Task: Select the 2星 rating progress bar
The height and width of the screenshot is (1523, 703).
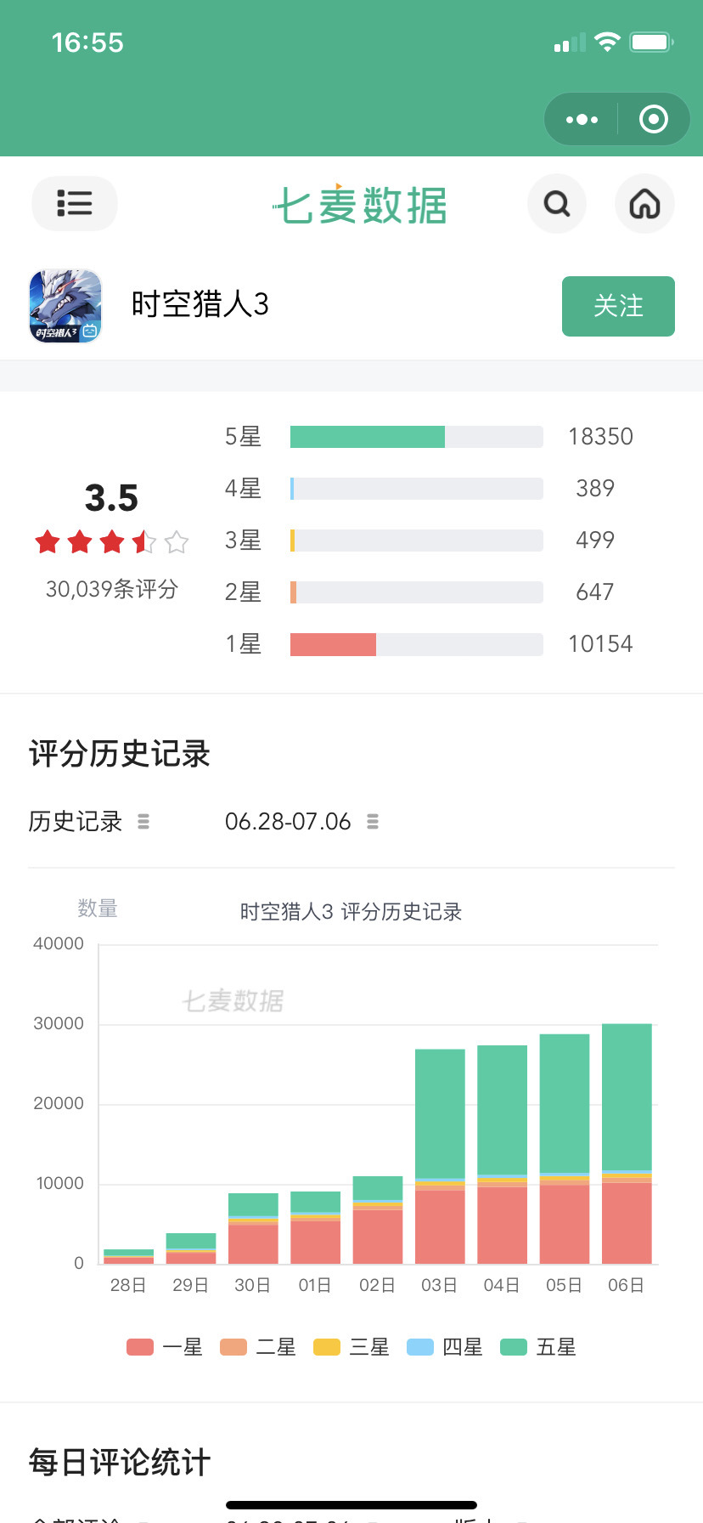Action: pyautogui.click(x=417, y=592)
